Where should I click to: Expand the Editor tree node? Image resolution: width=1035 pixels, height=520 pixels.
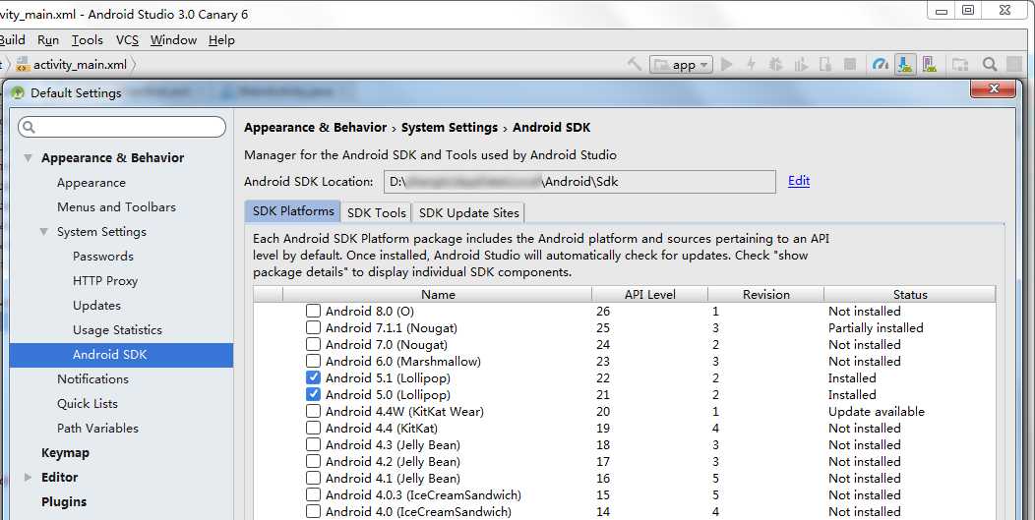(28, 477)
